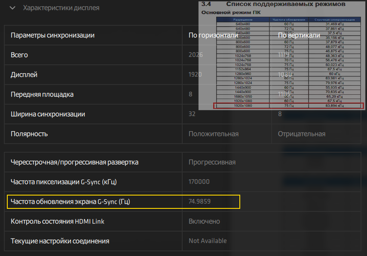Select the Текущие настройки соединения label
This screenshot has height=256, width=367.
[60, 241]
